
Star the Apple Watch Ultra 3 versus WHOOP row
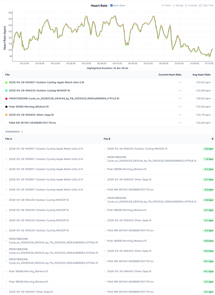[x=6, y=149]
